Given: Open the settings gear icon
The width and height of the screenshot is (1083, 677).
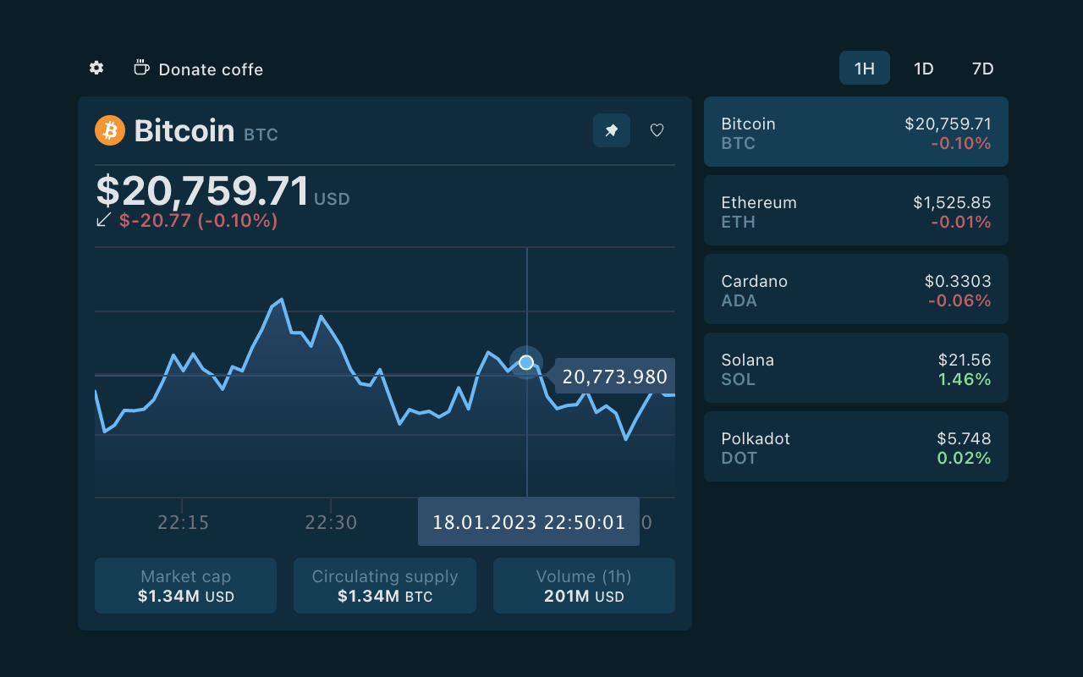Looking at the screenshot, I should tap(96, 68).
